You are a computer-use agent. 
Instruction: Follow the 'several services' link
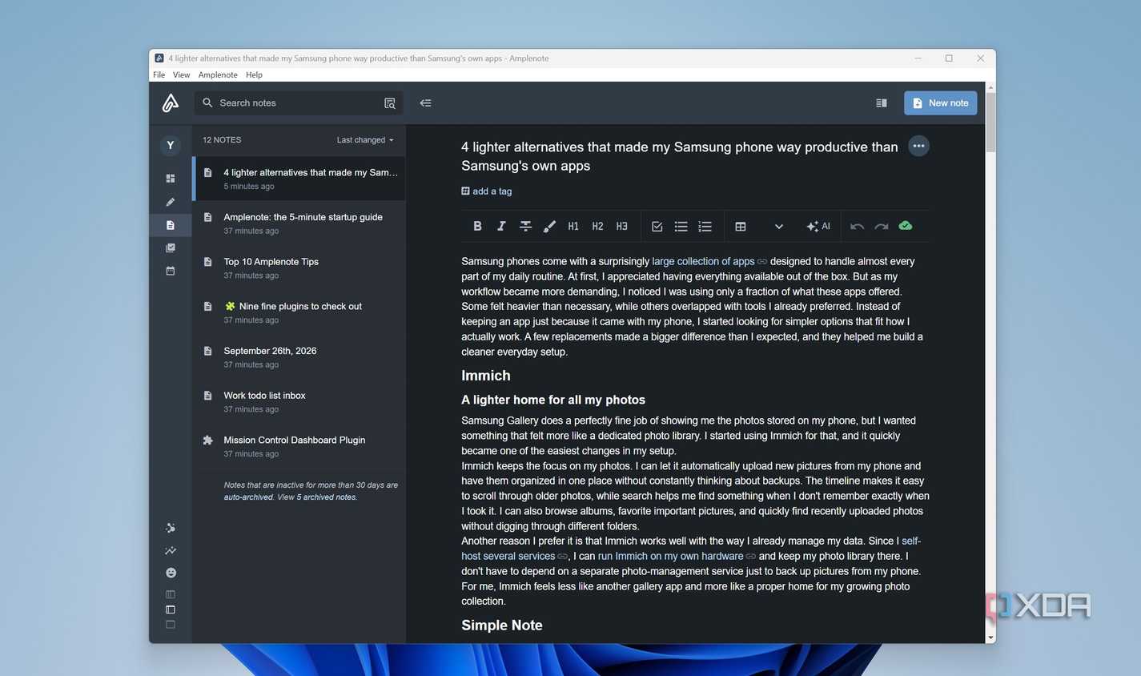(519, 556)
